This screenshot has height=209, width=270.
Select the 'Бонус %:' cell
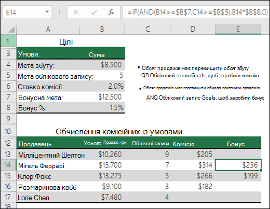click(x=48, y=108)
